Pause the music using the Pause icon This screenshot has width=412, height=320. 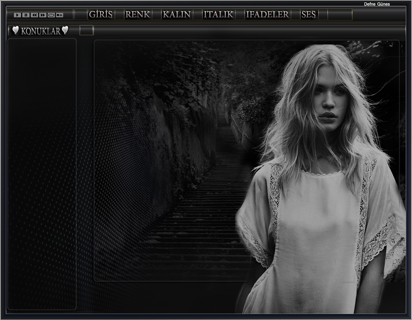click(x=26, y=15)
